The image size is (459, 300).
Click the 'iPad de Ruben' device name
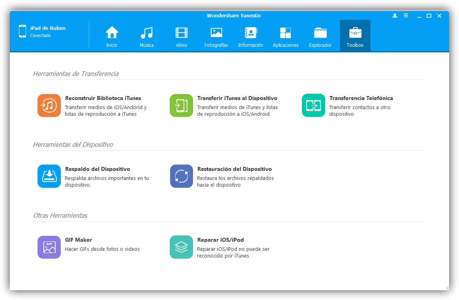(48, 28)
